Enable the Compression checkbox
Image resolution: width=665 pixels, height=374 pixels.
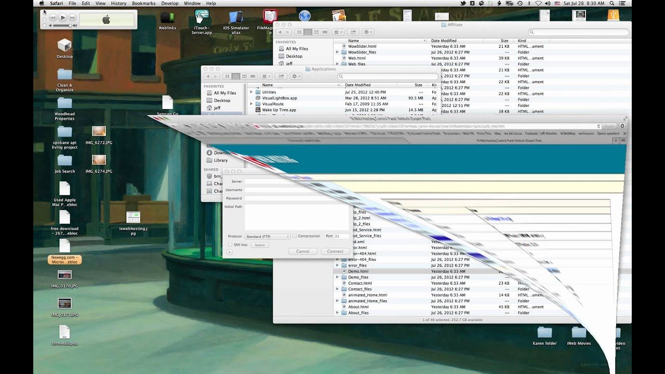pos(294,236)
